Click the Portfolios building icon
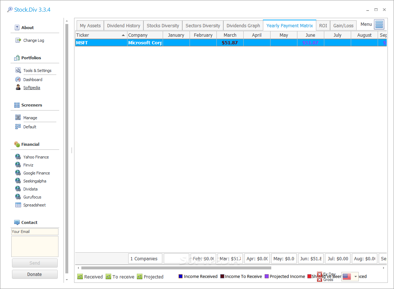The height and width of the screenshot is (289, 394). point(17,58)
